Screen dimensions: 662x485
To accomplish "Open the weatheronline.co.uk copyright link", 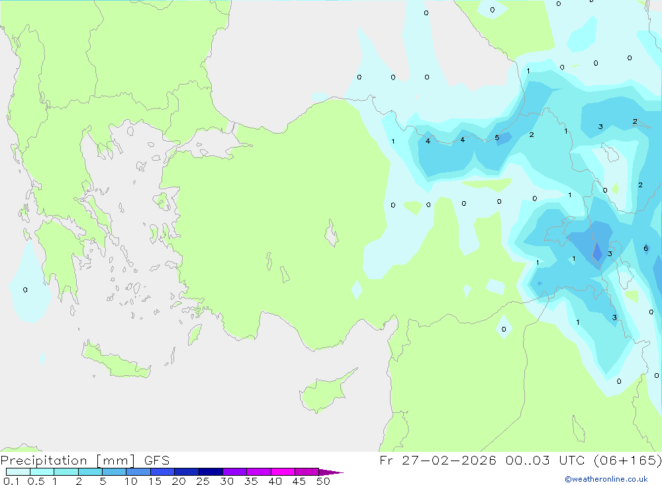I will point(606,479).
